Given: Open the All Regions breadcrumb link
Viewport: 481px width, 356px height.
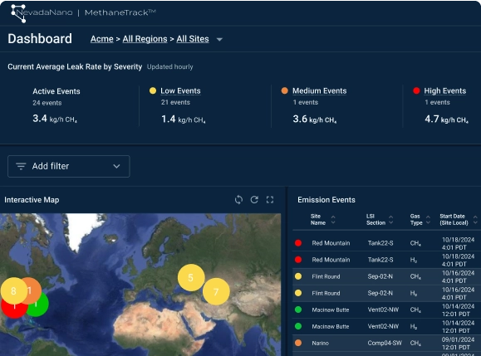Looking at the screenshot, I should pyautogui.click(x=145, y=39).
